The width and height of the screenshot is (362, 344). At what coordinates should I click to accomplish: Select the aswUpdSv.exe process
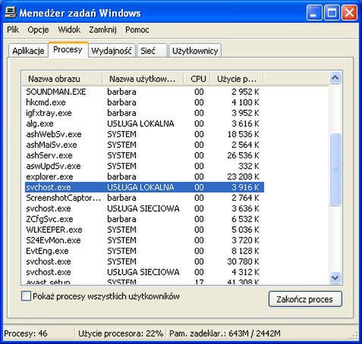(x=144, y=166)
